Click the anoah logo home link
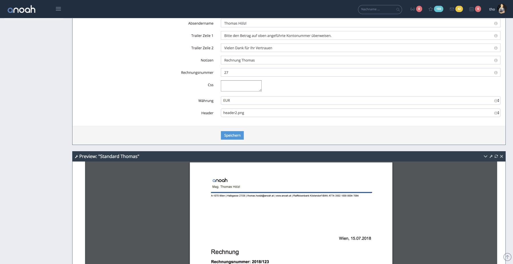This screenshot has height=264, width=513. (x=22, y=9)
